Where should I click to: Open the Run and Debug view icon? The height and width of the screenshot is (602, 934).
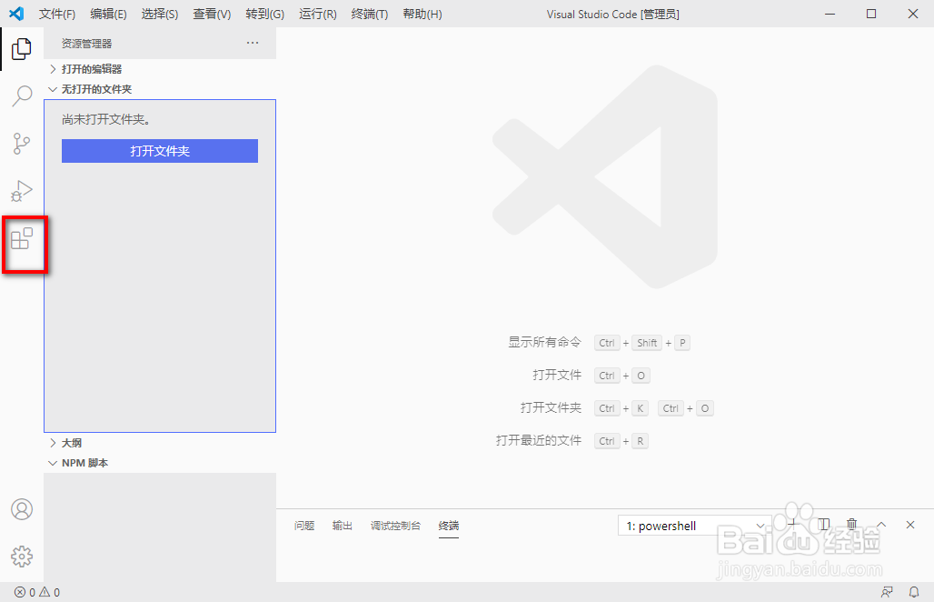(22, 191)
